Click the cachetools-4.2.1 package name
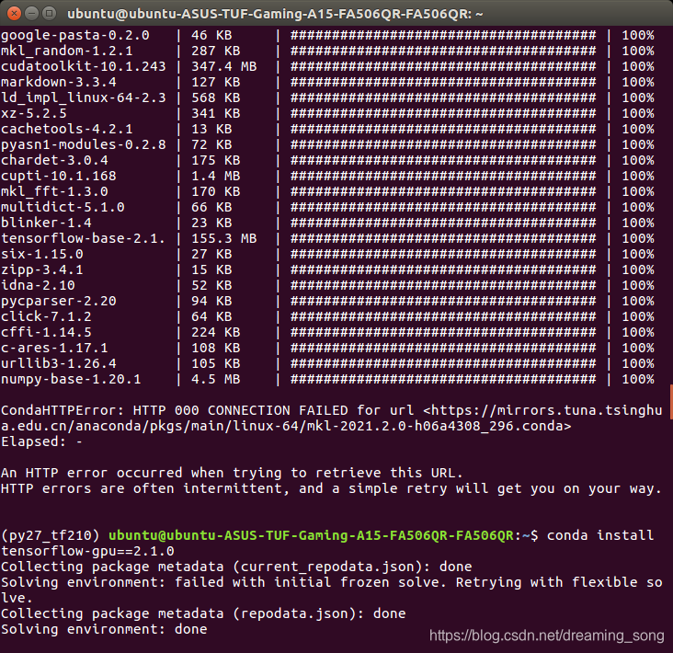The image size is (673, 653). click(67, 129)
